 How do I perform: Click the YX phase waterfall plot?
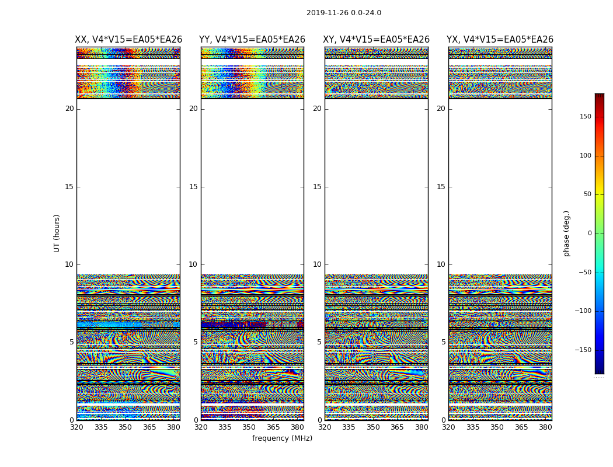click(x=500, y=233)
